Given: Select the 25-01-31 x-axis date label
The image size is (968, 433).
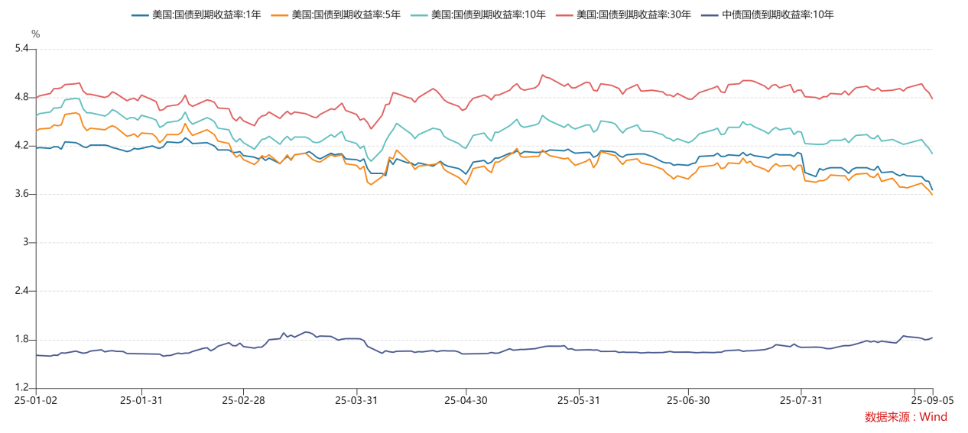Looking at the screenshot, I should pyautogui.click(x=141, y=400).
